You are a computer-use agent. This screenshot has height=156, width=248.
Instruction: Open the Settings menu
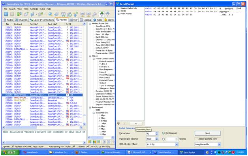coord(34,9)
